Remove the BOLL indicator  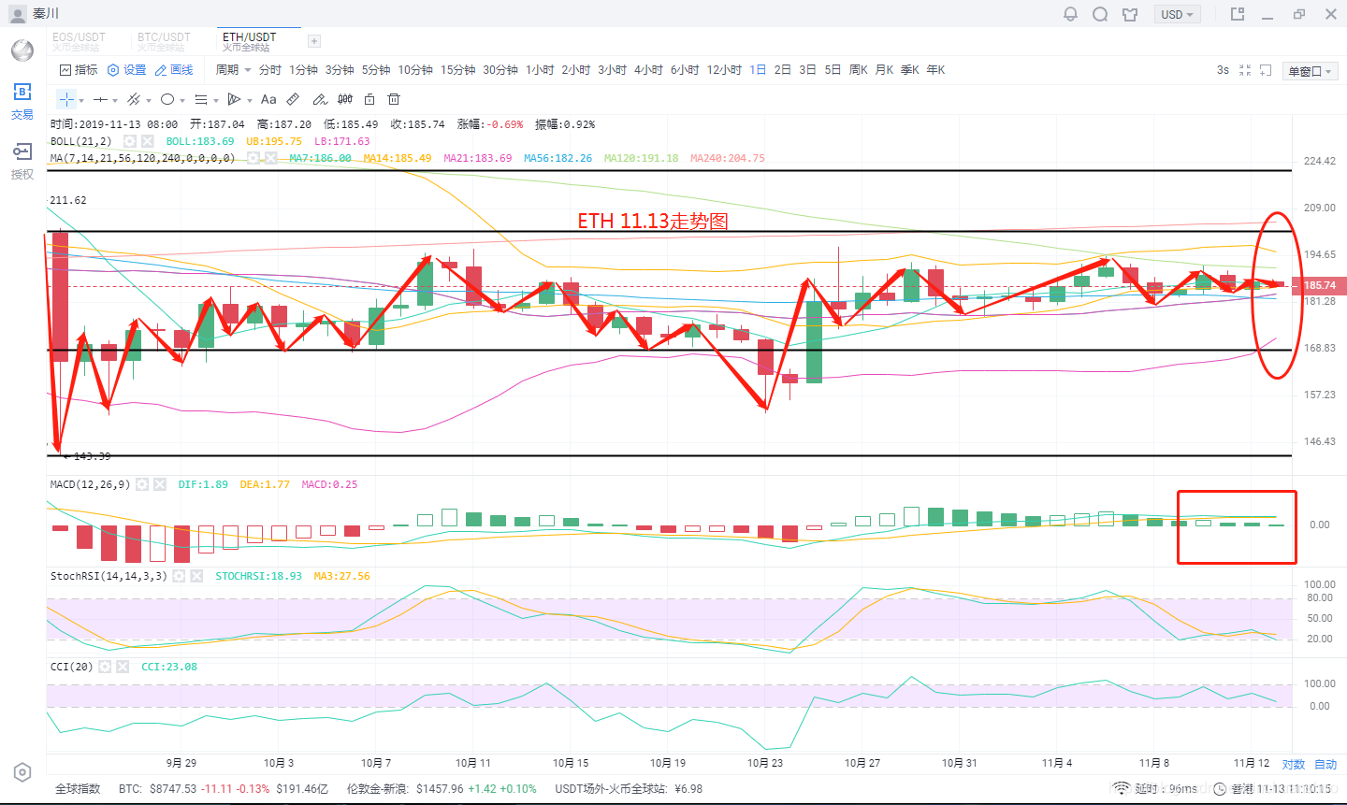[x=148, y=141]
